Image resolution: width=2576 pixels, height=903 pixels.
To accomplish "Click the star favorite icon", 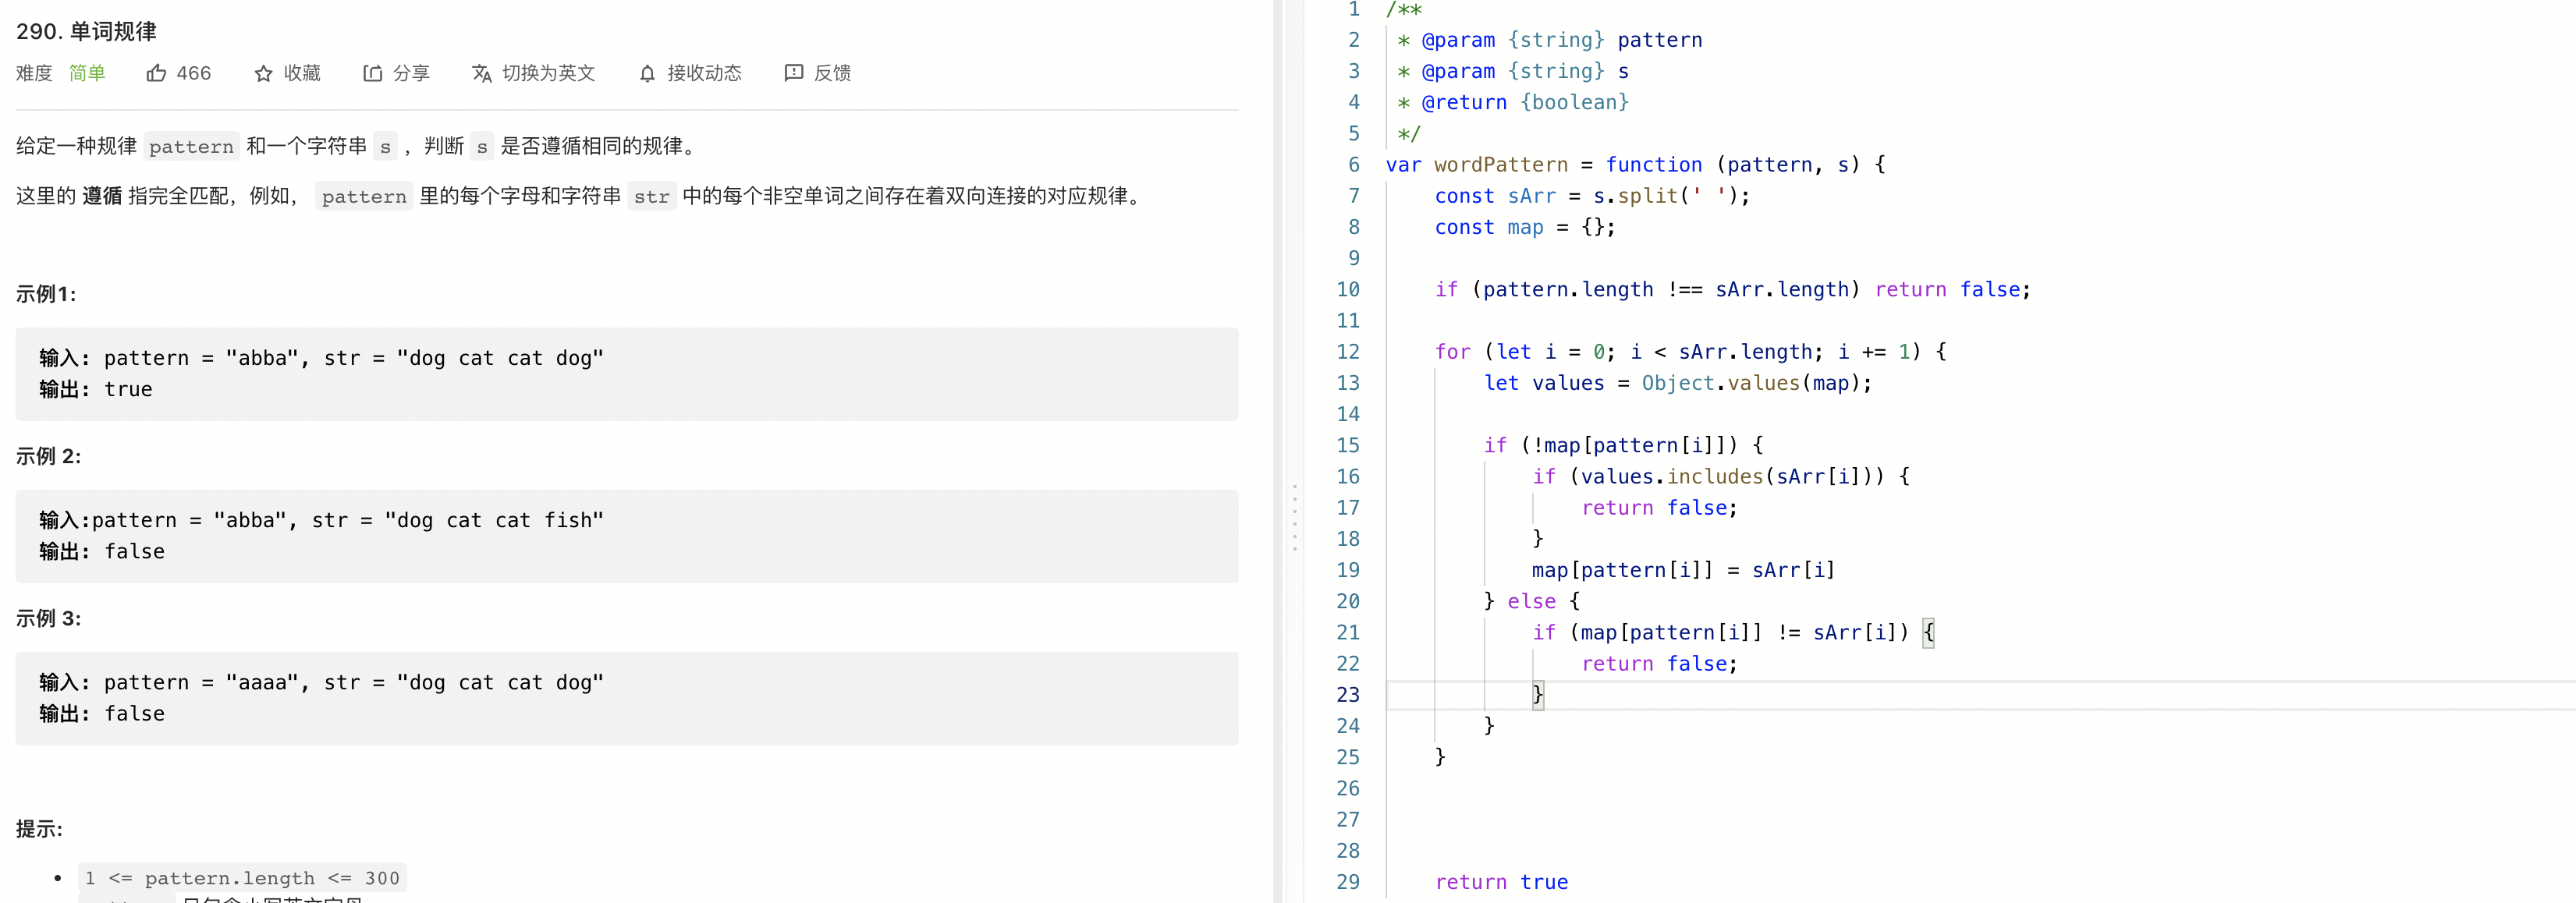I will click(263, 73).
